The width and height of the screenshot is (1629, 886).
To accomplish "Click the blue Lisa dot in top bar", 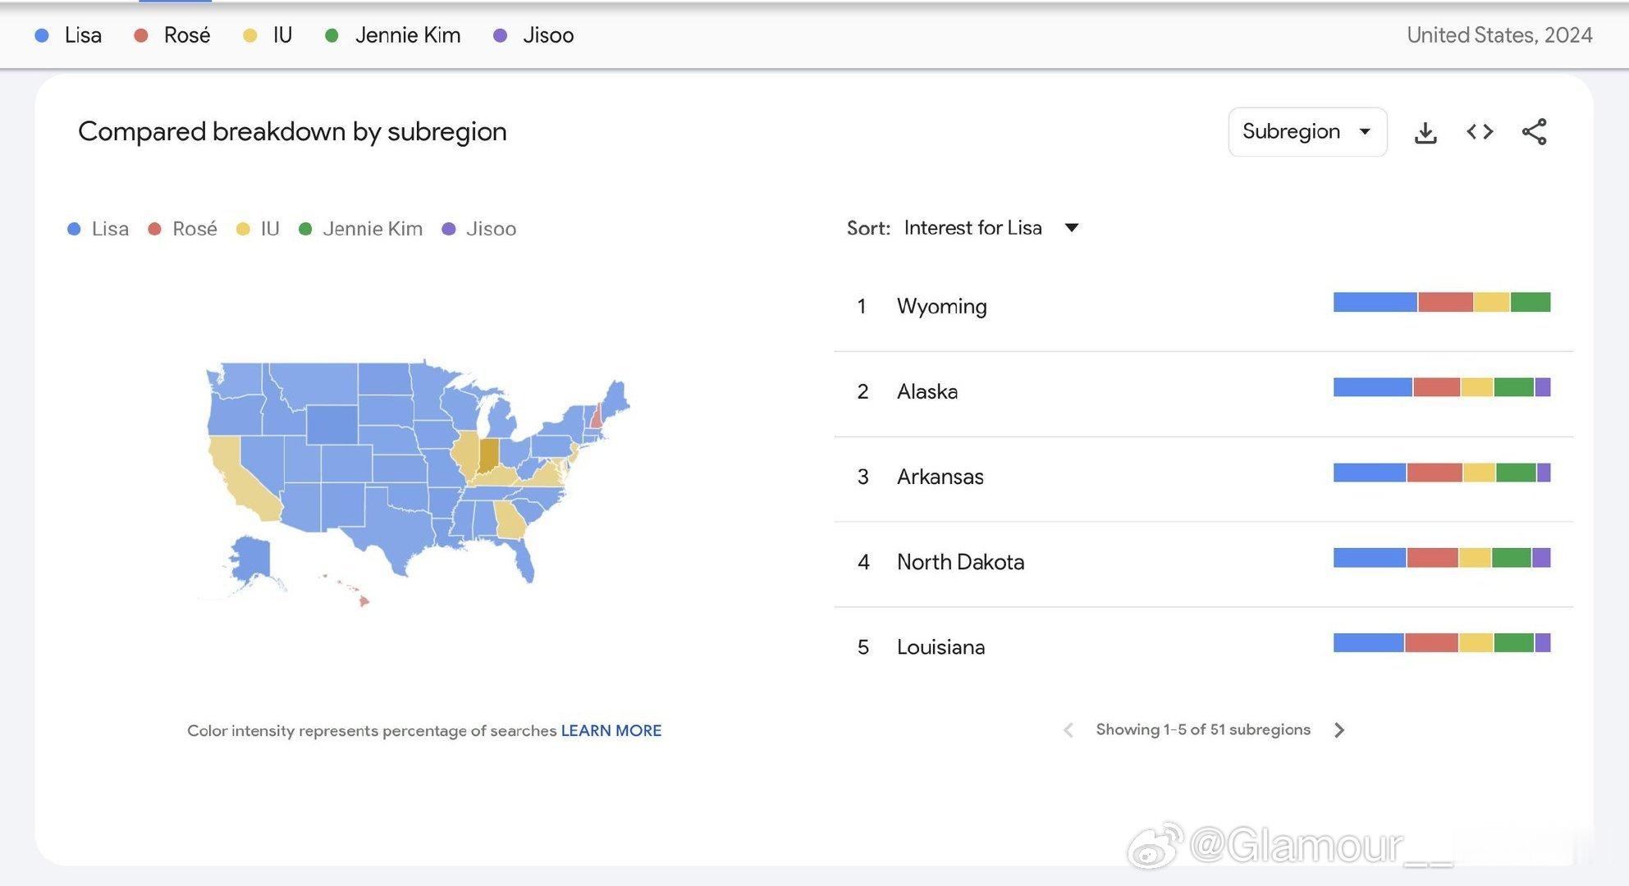I will tap(43, 35).
